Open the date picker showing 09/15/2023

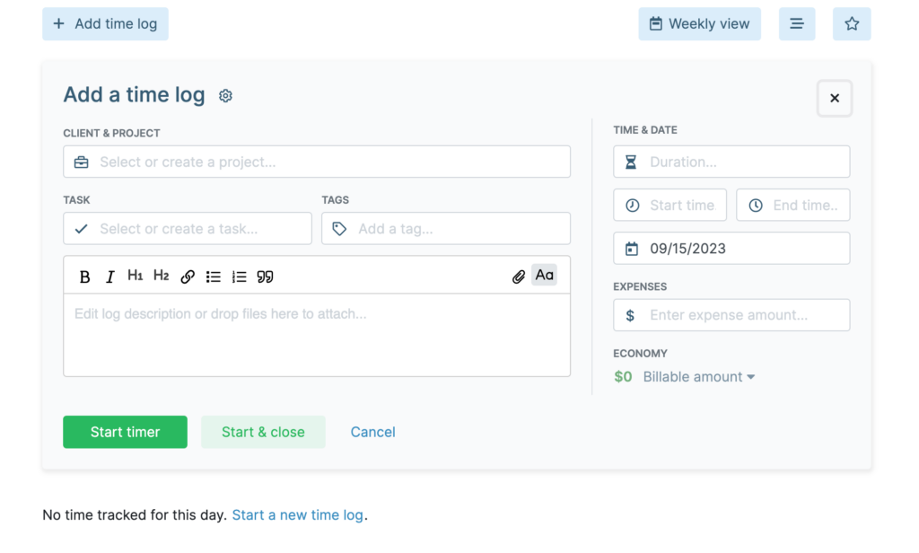pos(731,249)
